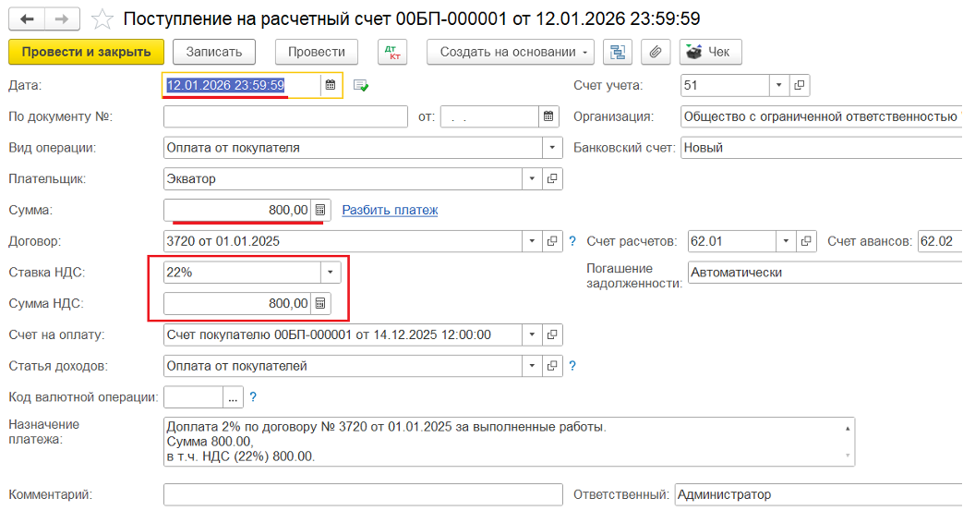Expand the Счет учета dropdown
Screen dimensions: 963x523
[x=779, y=86]
